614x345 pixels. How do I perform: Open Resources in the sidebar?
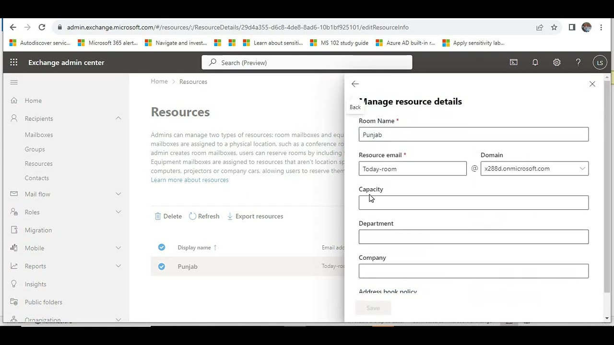point(39,163)
